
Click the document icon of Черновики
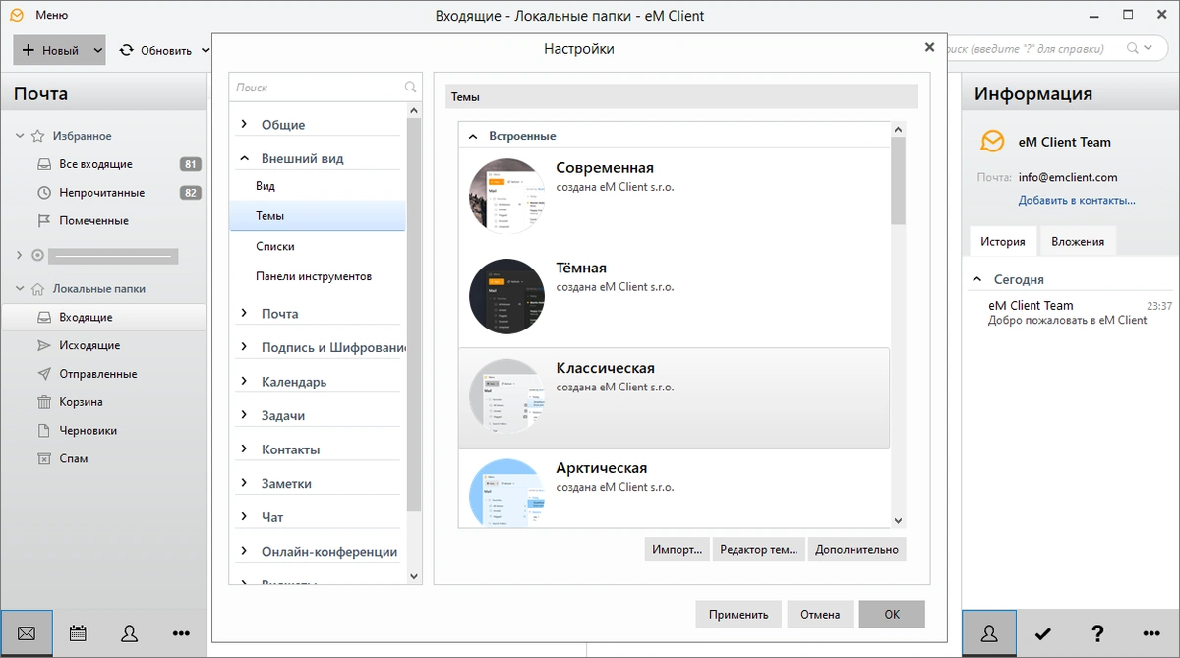pyautogui.click(x=43, y=430)
